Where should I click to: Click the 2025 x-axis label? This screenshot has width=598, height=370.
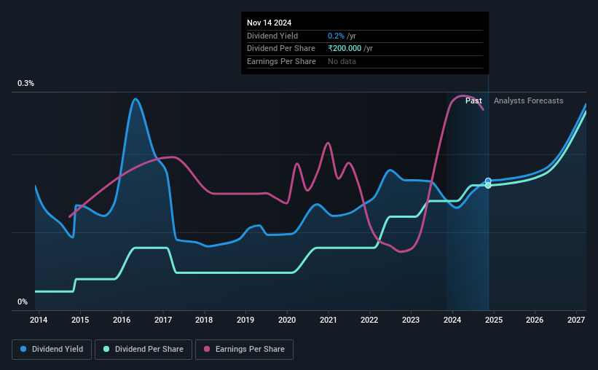point(494,320)
